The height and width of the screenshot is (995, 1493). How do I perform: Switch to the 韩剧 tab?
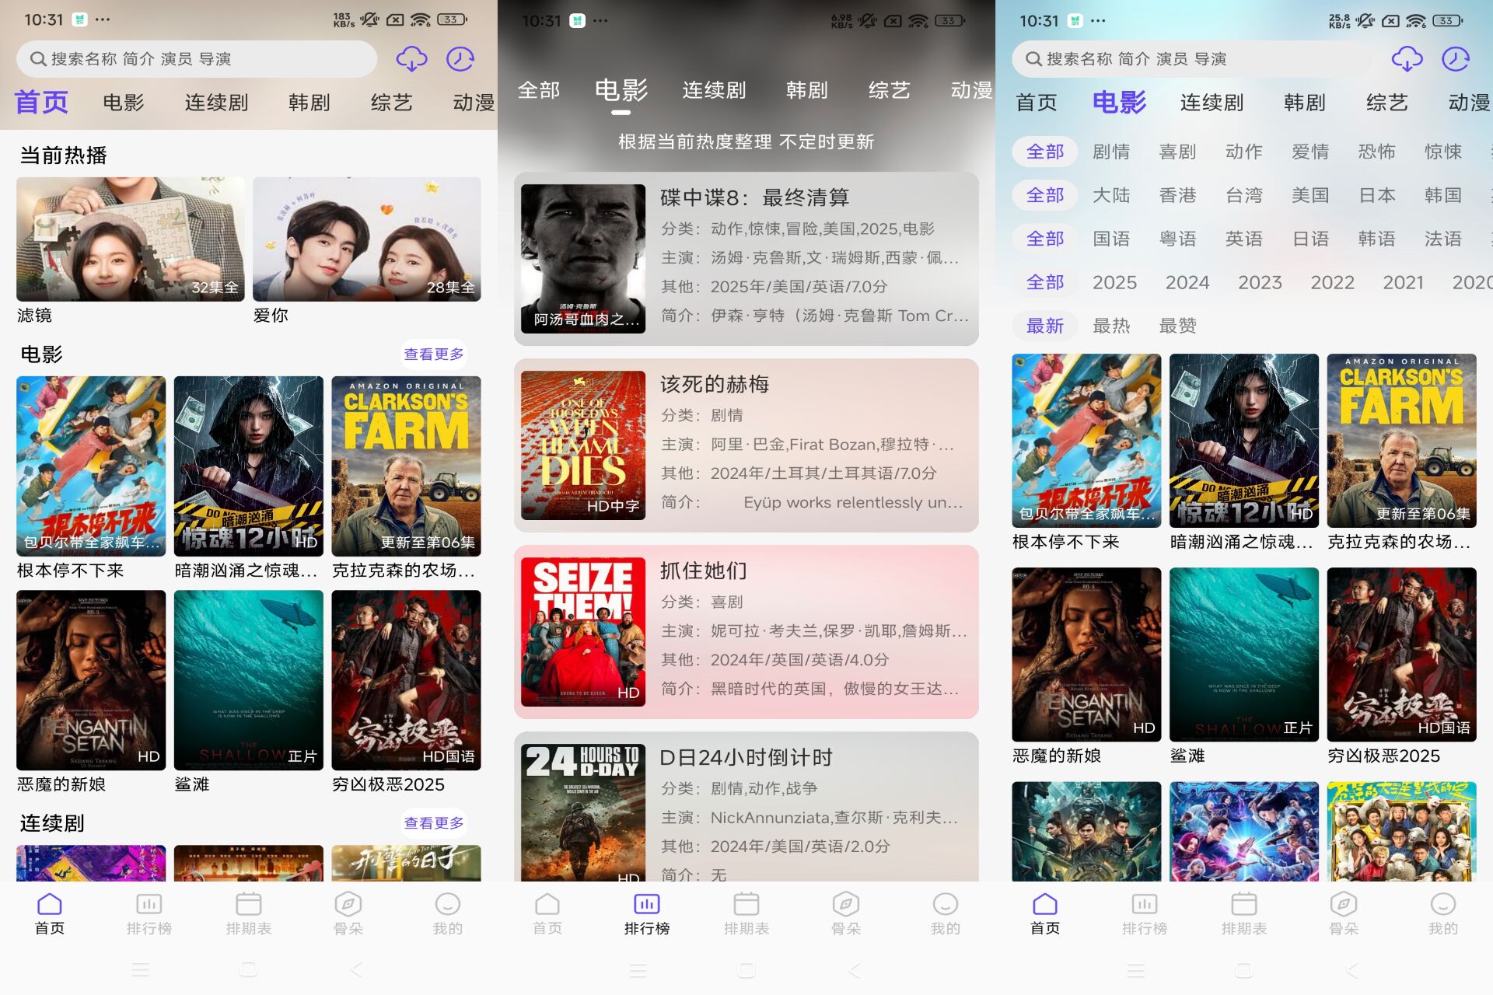coord(308,102)
